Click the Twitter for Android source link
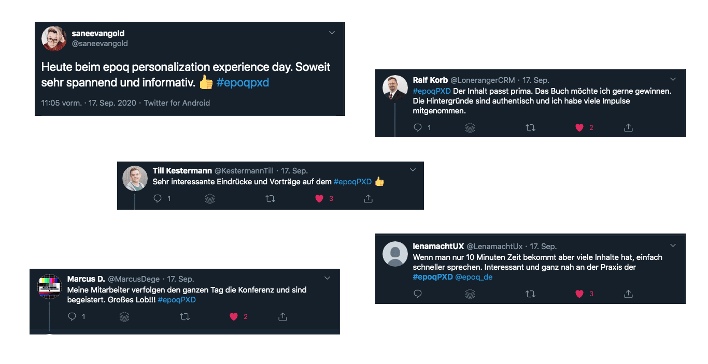Viewport: 708px width, 364px height. (x=177, y=103)
